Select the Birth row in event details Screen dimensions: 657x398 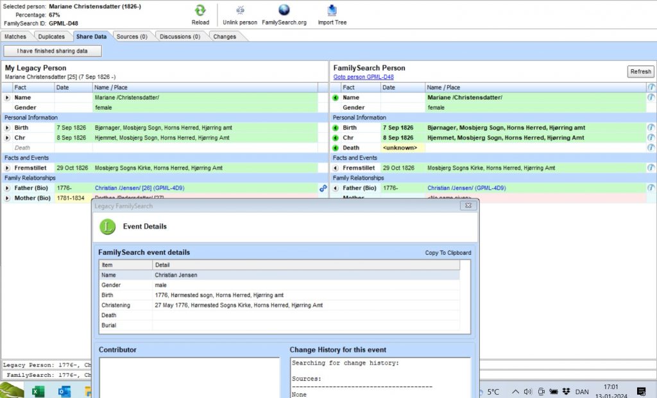click(x=280, y=295)
